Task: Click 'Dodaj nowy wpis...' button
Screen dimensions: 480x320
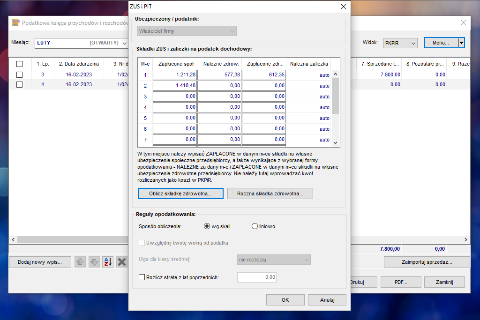Action: click(x=40, y=262)
